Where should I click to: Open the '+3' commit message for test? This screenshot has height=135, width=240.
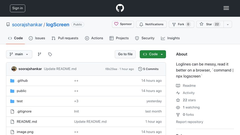[76, 101]
